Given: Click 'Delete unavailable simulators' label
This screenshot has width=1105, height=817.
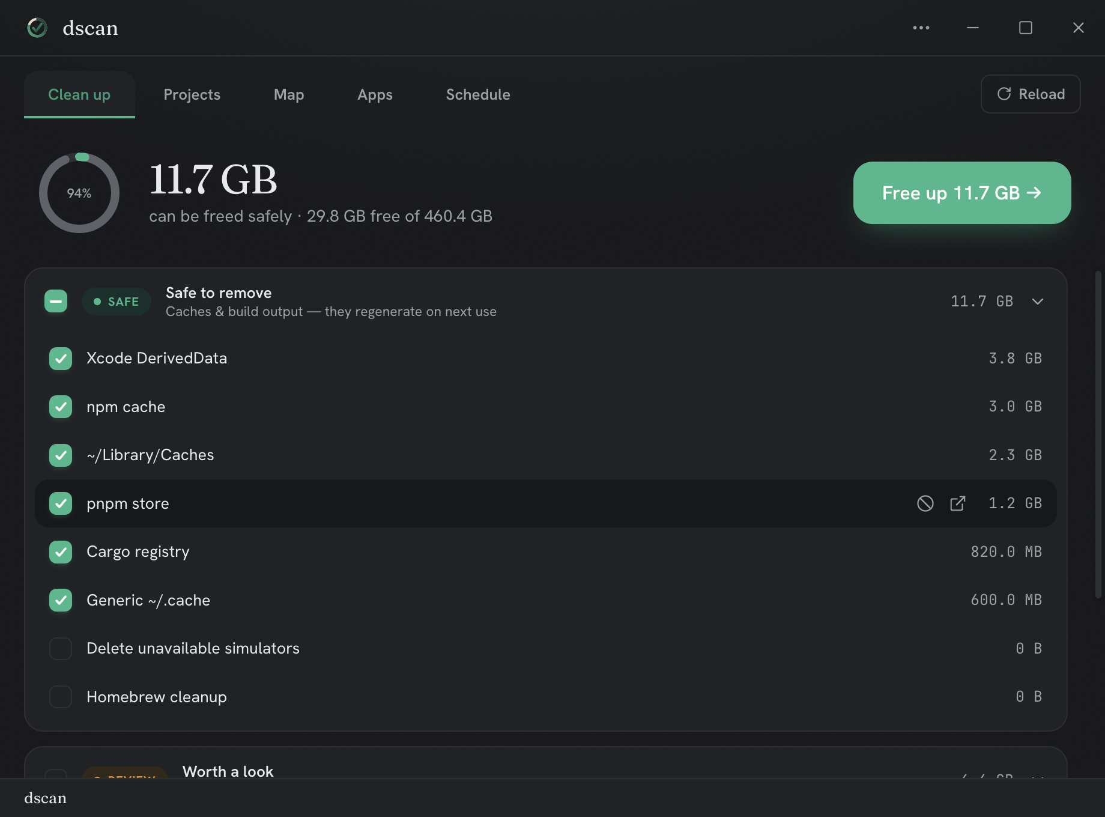Looking at the screenshot, I should pos(193,649).
